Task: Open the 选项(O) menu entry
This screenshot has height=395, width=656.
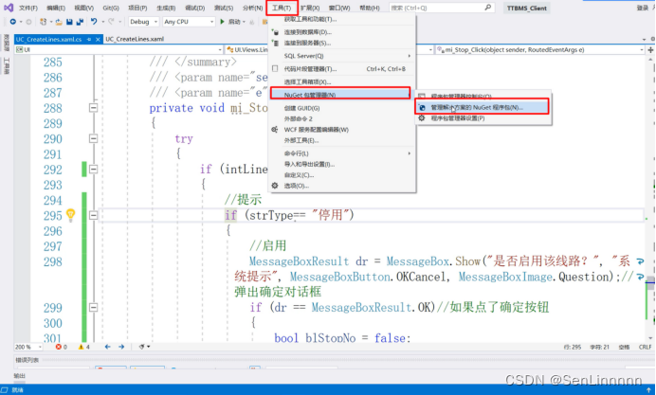Action: (x=296, y=186)
